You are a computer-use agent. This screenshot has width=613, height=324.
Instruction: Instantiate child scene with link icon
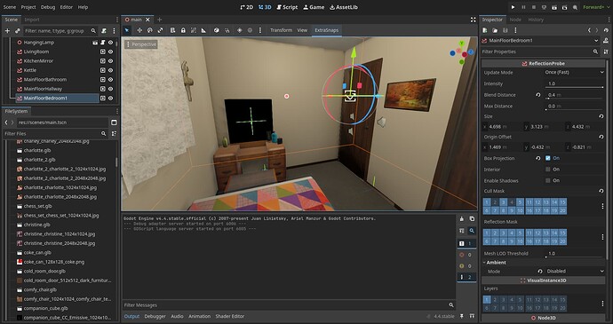coord(17,30)
